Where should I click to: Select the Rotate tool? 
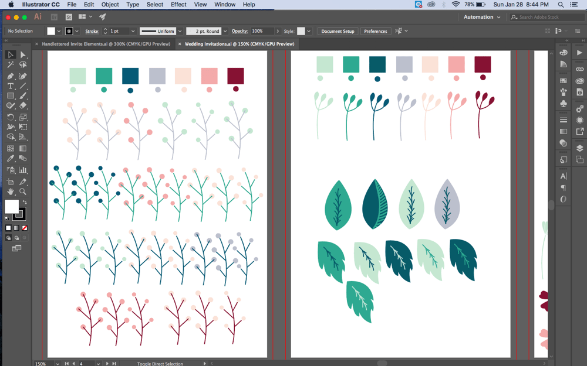[x=11, y=117]
